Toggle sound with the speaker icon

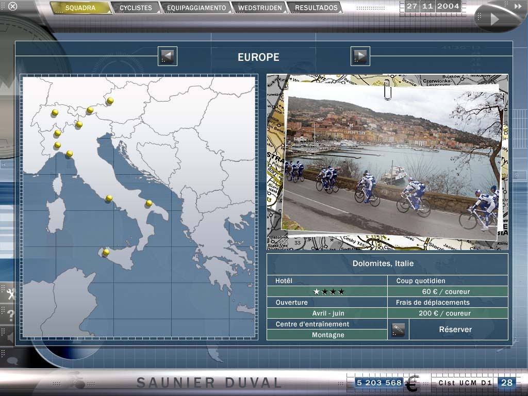pyautogui.click(x=9, y=337)
